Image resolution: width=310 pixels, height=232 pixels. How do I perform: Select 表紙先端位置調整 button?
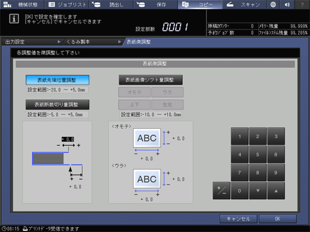[58, 80]
